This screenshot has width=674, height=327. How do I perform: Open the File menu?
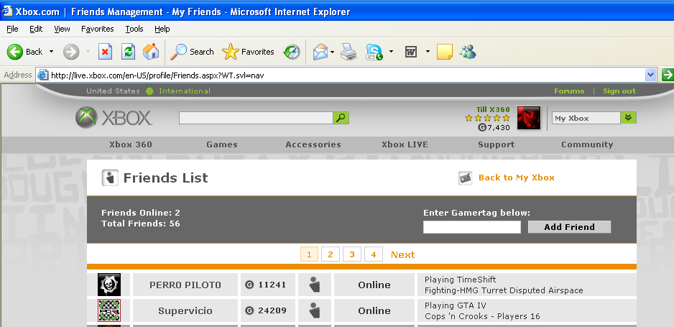(12, 29)
